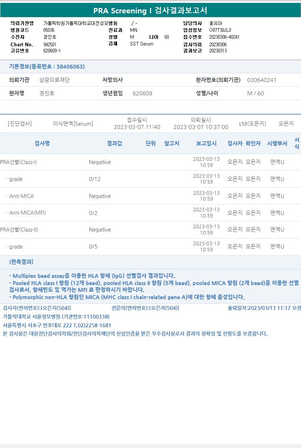Click the '검사명' column header
The width and height of the screenshot is (301, 448).
coord(42,143)
